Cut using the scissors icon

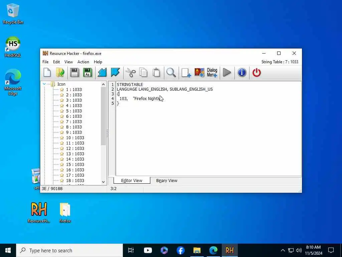pos(131,73)
